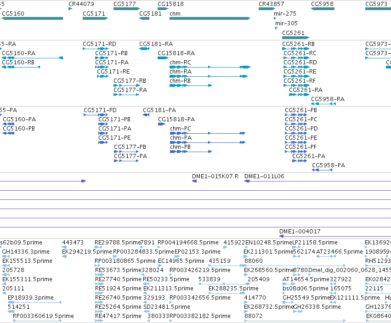The image size is (391, 323).
Task: Select protein CG15818-PA
Action: tap(176, 119)
